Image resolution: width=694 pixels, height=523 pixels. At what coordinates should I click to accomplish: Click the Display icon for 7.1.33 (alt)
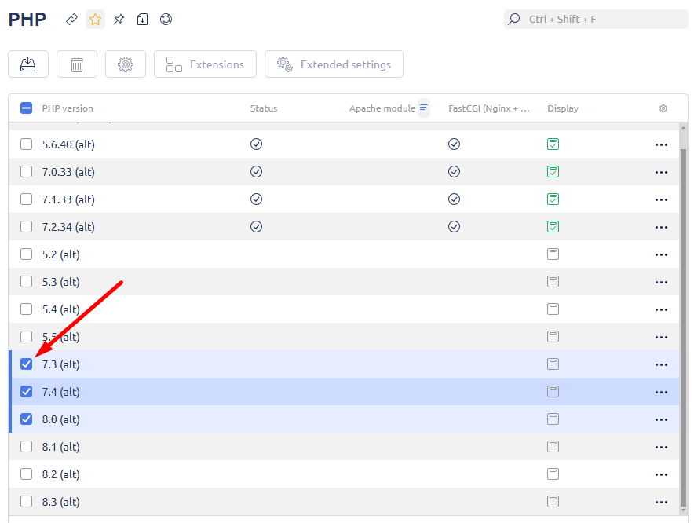[553, 199]
